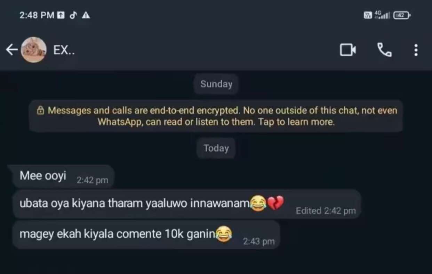The width and height of the screenshot is (432, 274).
Task: Tap the end-to-end encryption notice
Action: click(x=216, y=116)
